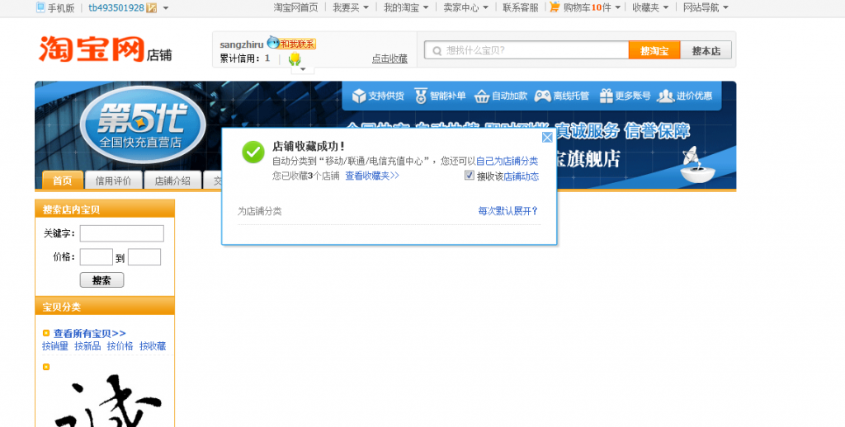Open the 查看收藏夹>> link

[x=372, y=176]
